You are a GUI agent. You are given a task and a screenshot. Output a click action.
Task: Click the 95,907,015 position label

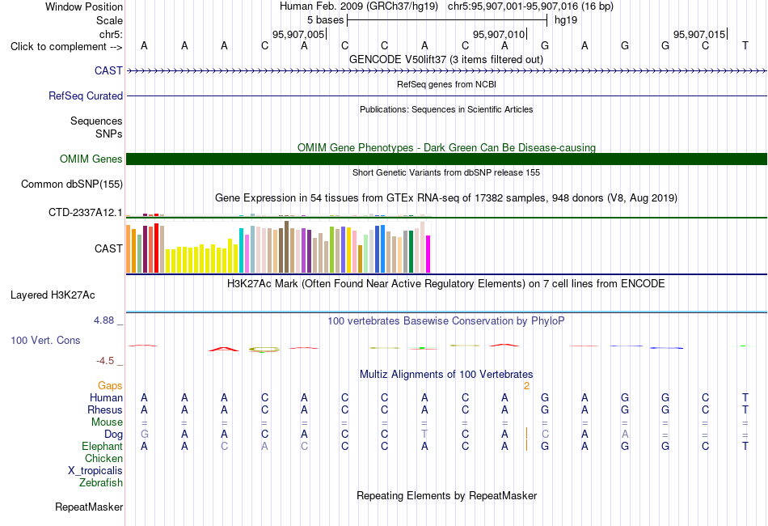(x=699, y=34)
